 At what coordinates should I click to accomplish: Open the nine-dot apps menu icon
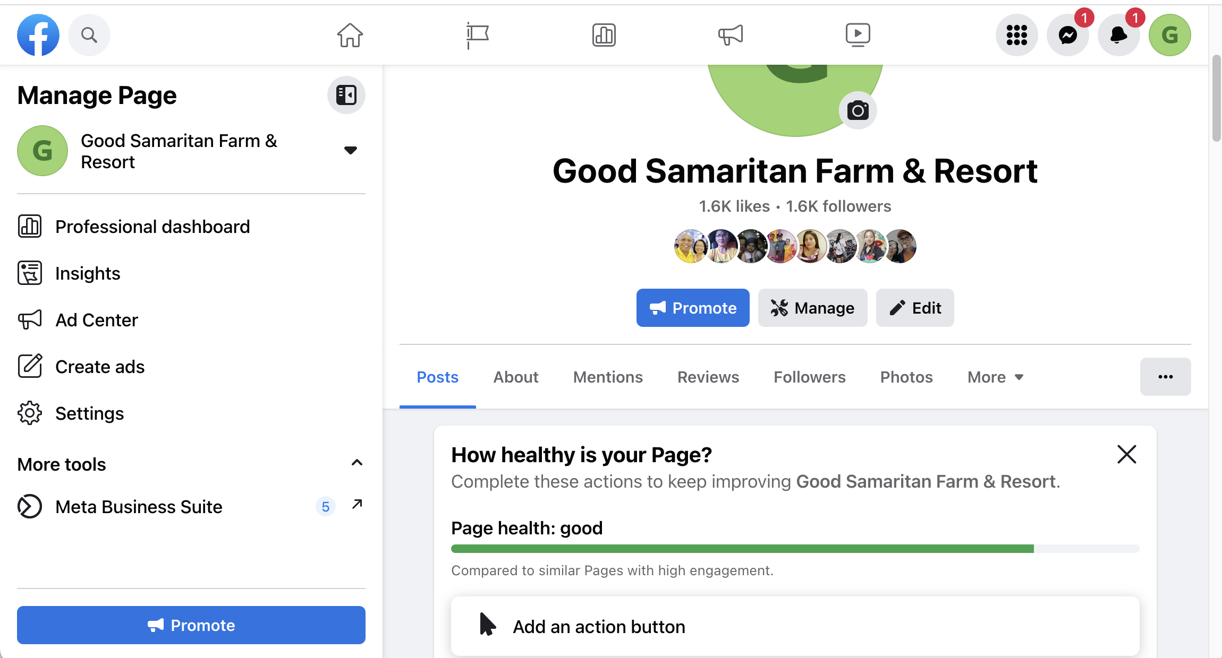(1016, 35)
